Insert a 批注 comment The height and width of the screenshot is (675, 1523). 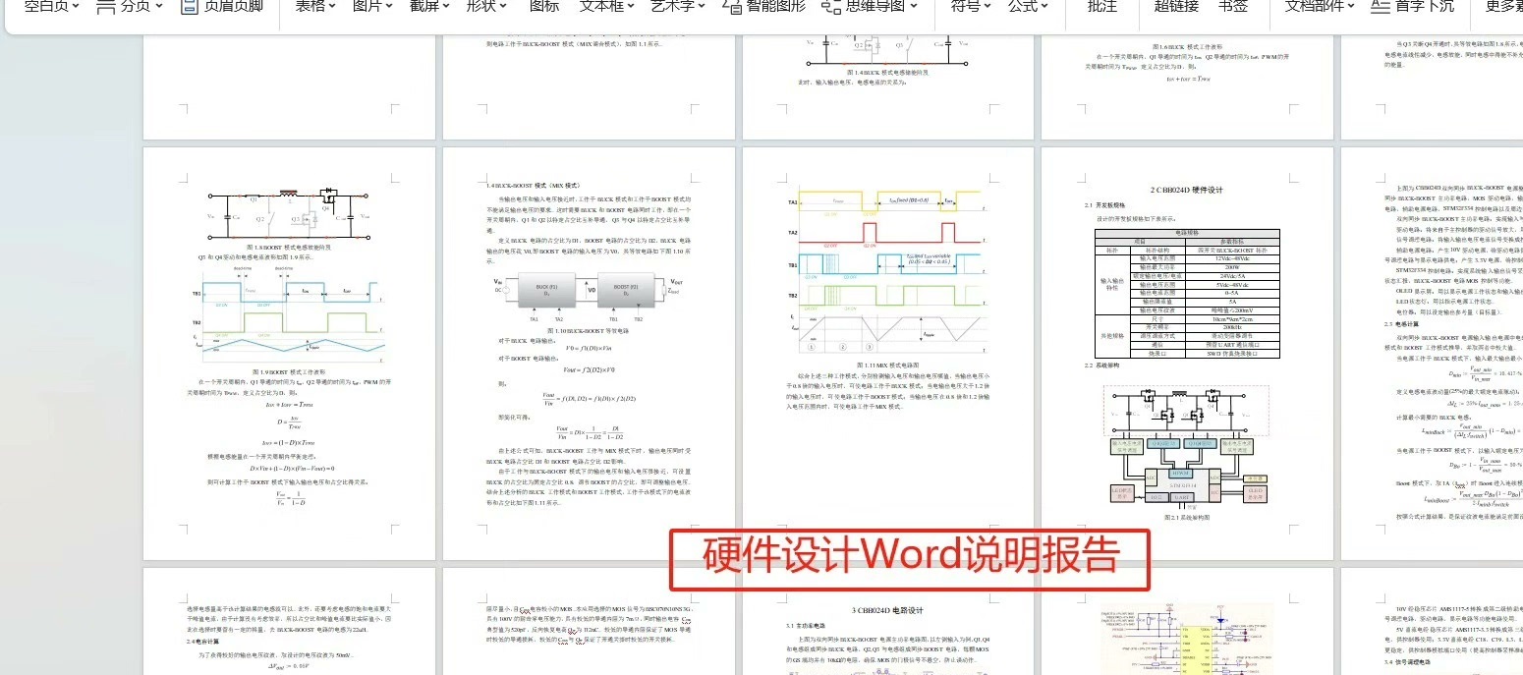click(x=1102, y=6)
